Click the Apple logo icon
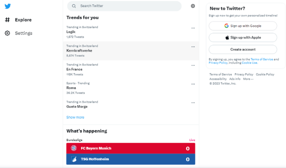 point(227,38)
